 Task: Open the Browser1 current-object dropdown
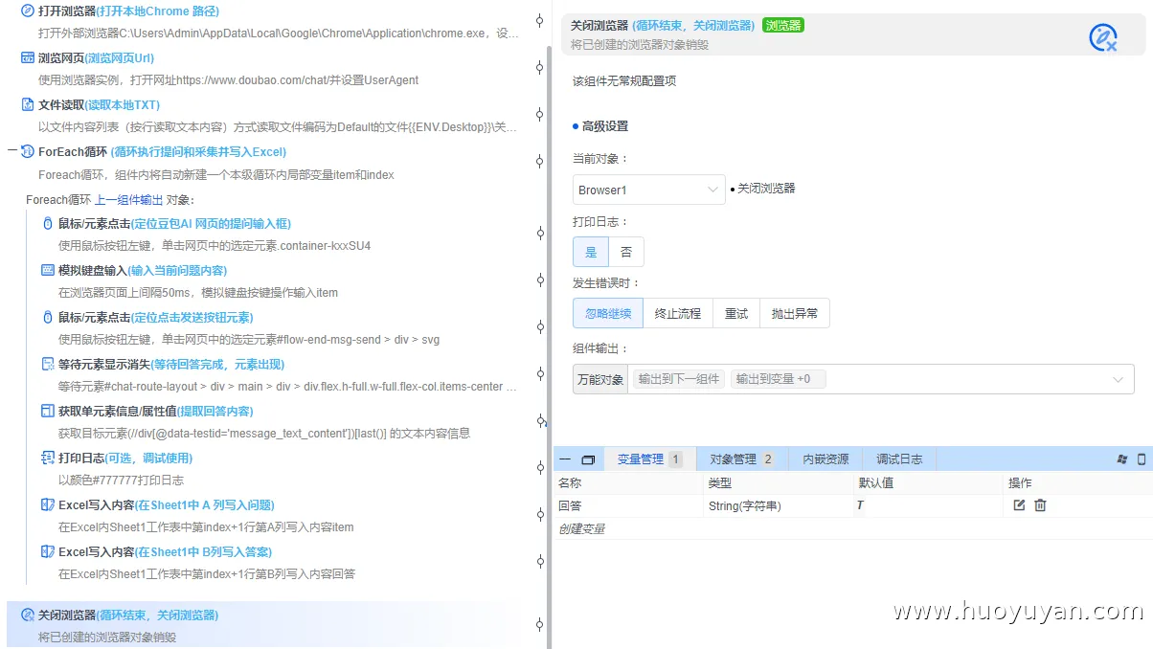(649, 190)
